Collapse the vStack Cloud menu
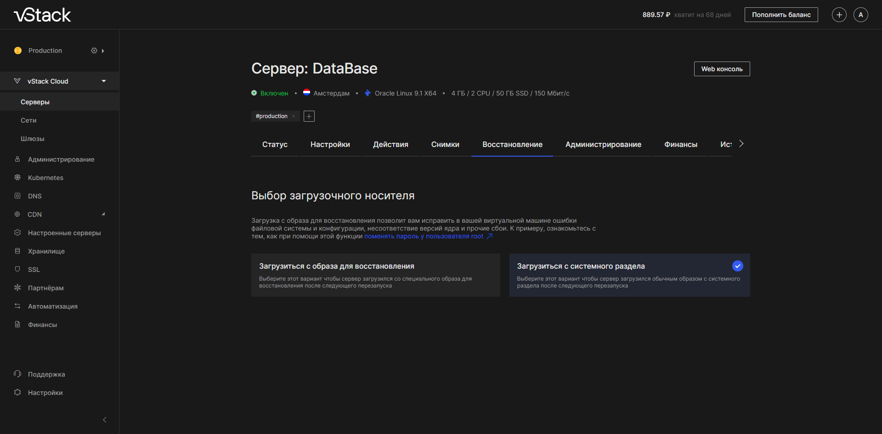The height and width of the screenshot is (434, 882). click(104, 81)
